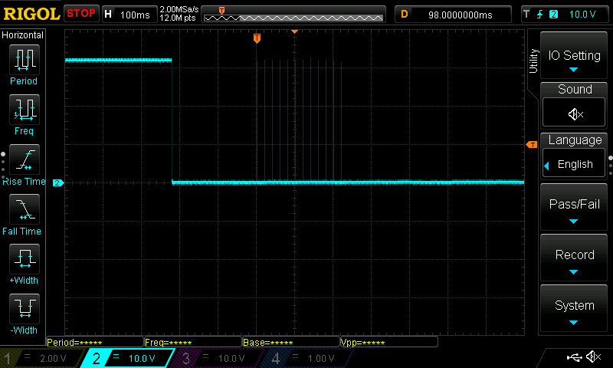Select channel 4 tab showing 1.00 V
This screenshot has width=613, height=368.
pos(307,358)
